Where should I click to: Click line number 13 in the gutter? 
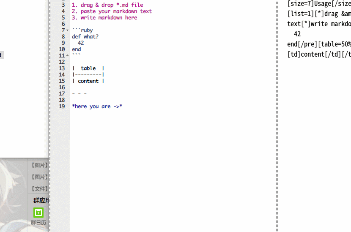[62, 68]
